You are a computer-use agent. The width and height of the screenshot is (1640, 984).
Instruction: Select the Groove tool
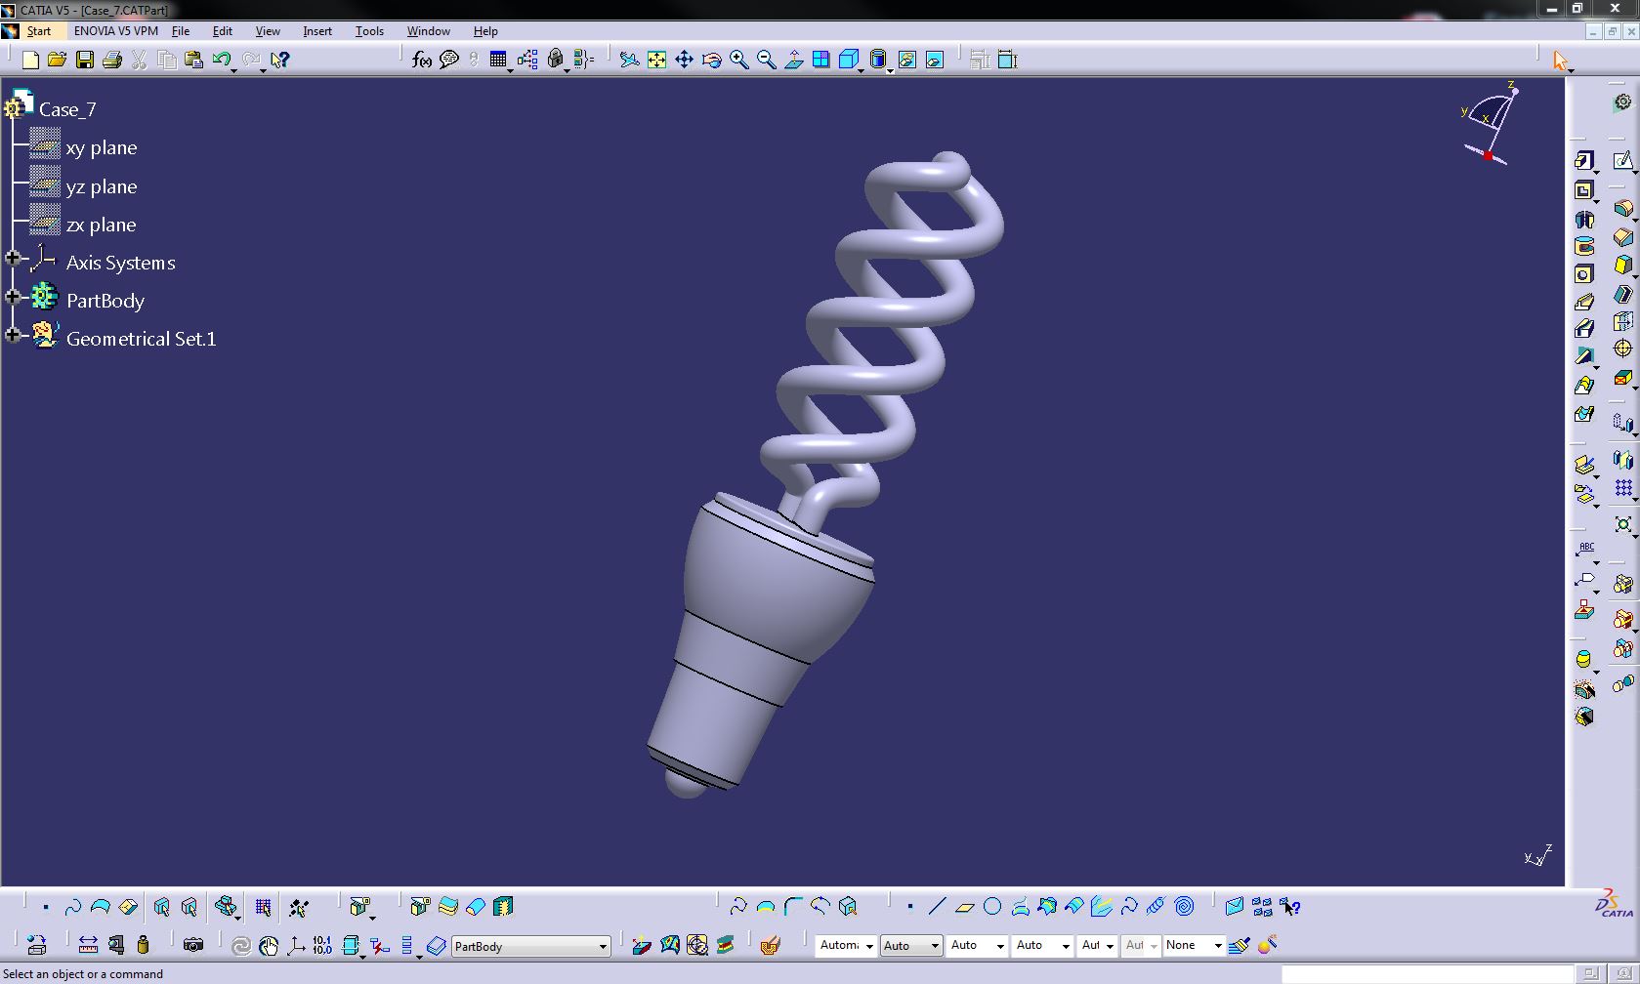(x=1583, y=246)
